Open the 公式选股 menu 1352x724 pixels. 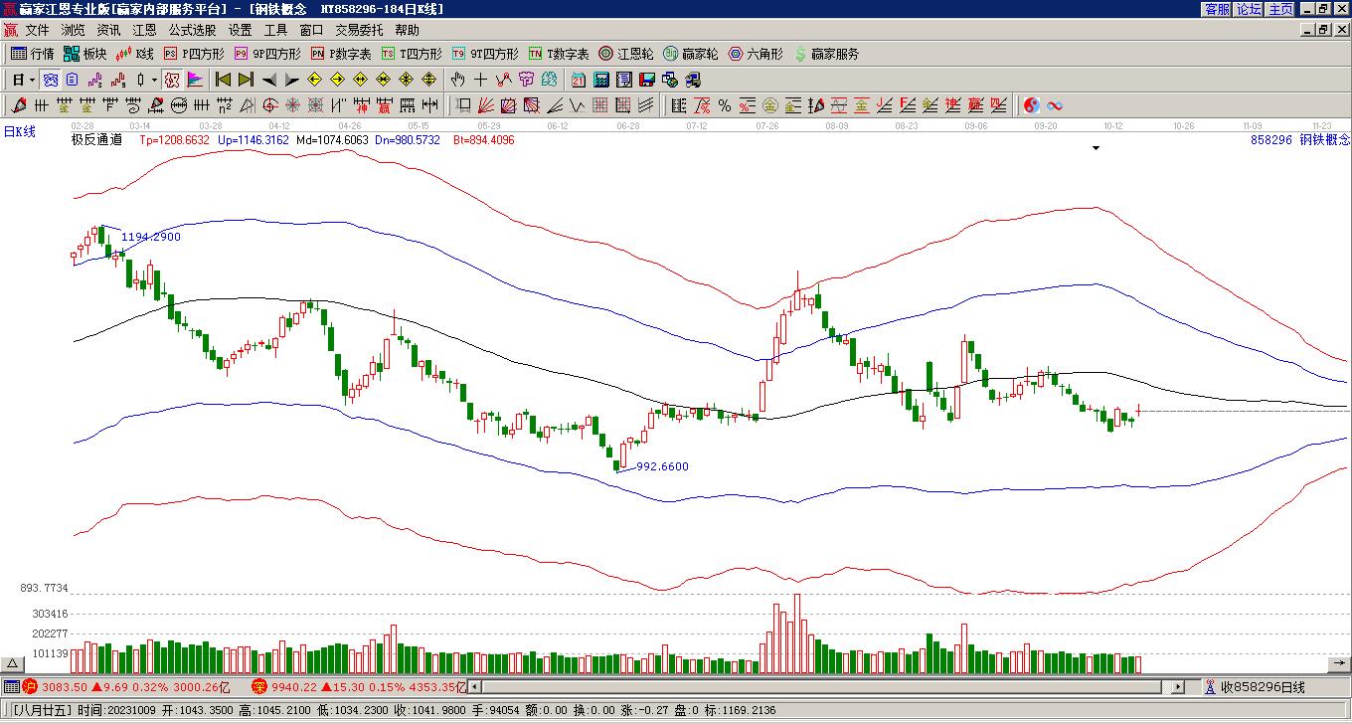point(192,30)
